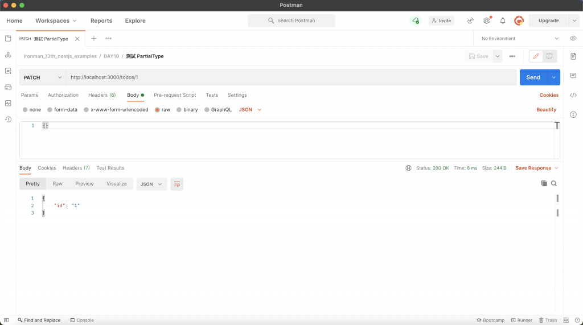Switch response view to Raw
The height and width of the screenshot is (325, 583).
click(x=58, y=184)
